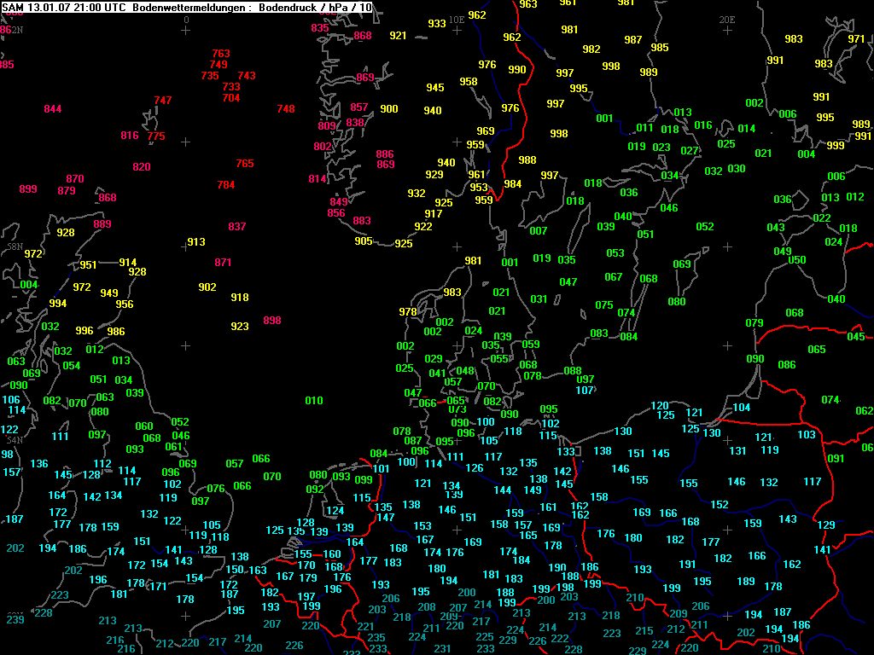Viewport: 874px width, 655px height.
Task: Select the yellow 900 pressure value
Action: click(389, 109)
